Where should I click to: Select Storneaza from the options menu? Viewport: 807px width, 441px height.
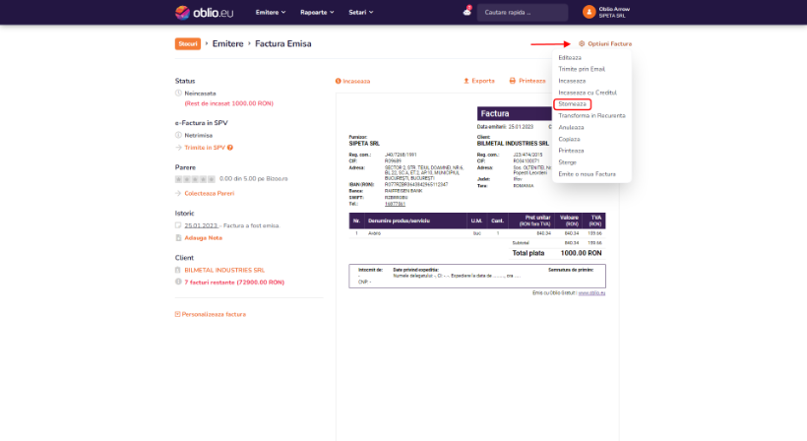click(572, 103)
